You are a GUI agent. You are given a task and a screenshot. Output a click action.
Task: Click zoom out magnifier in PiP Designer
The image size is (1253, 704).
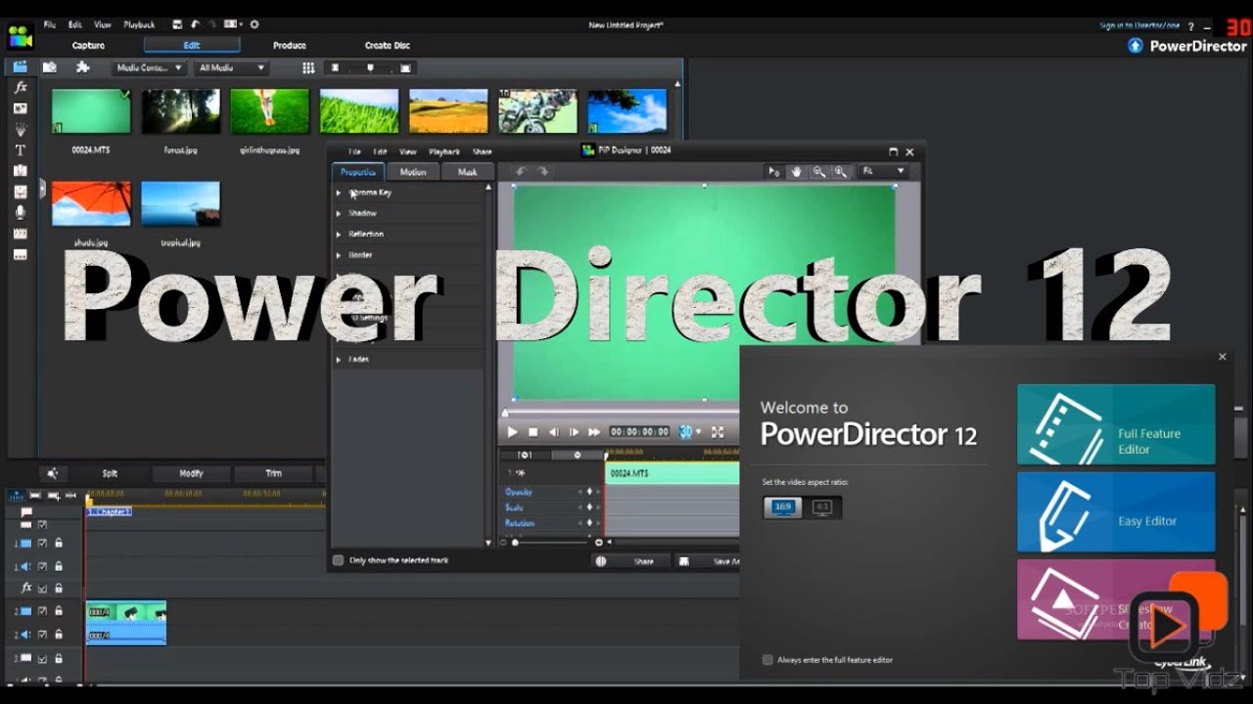pos(818,171)
